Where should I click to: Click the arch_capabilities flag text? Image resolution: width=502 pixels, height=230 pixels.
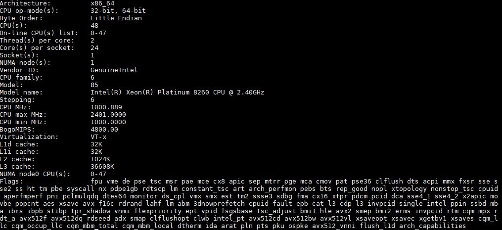(x=433, y=226)
